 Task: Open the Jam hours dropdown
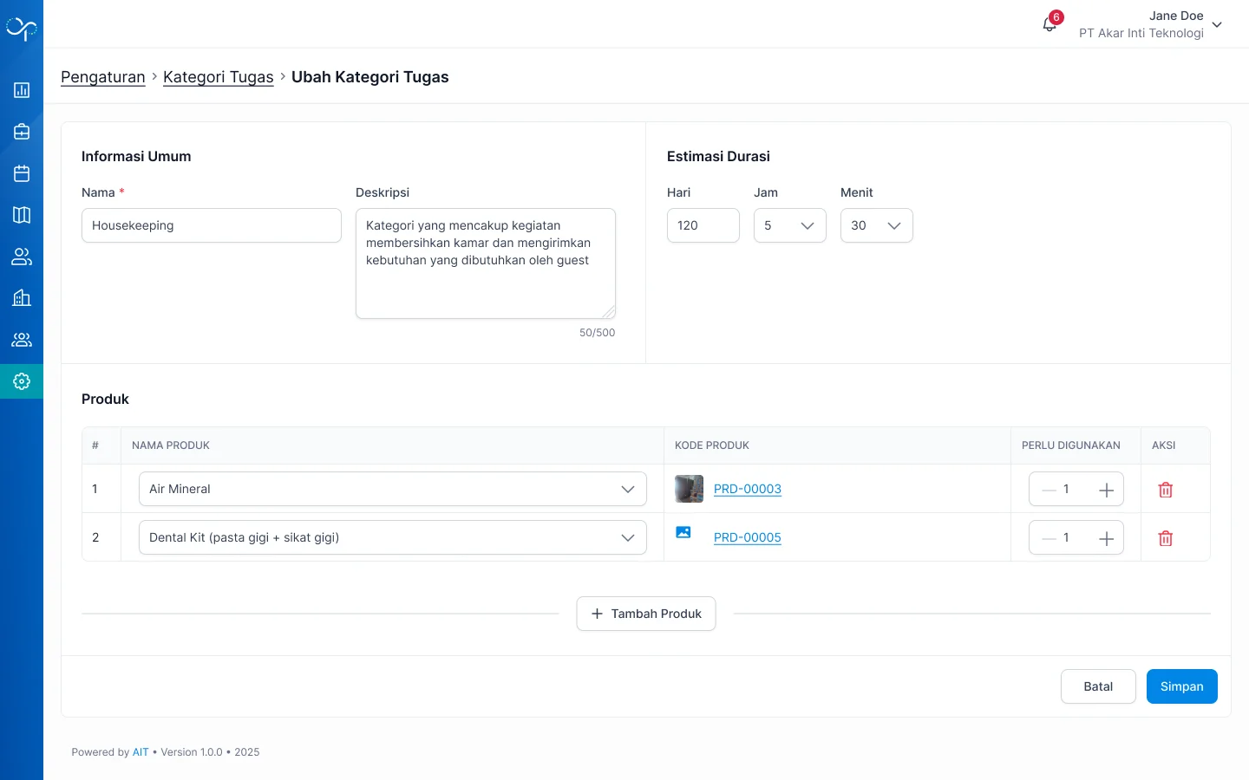click(x=790, y=225)
